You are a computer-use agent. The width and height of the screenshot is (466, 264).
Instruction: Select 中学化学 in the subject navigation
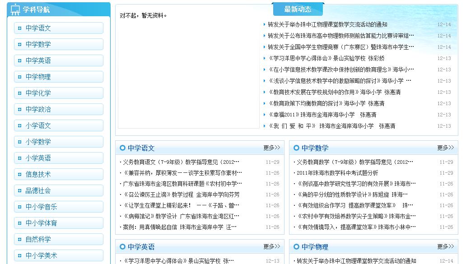38,93
